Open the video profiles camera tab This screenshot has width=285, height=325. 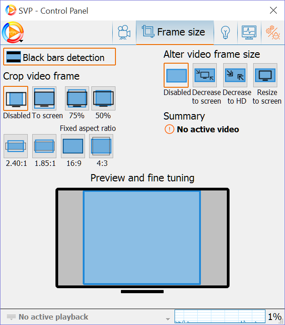pos(124,32)
